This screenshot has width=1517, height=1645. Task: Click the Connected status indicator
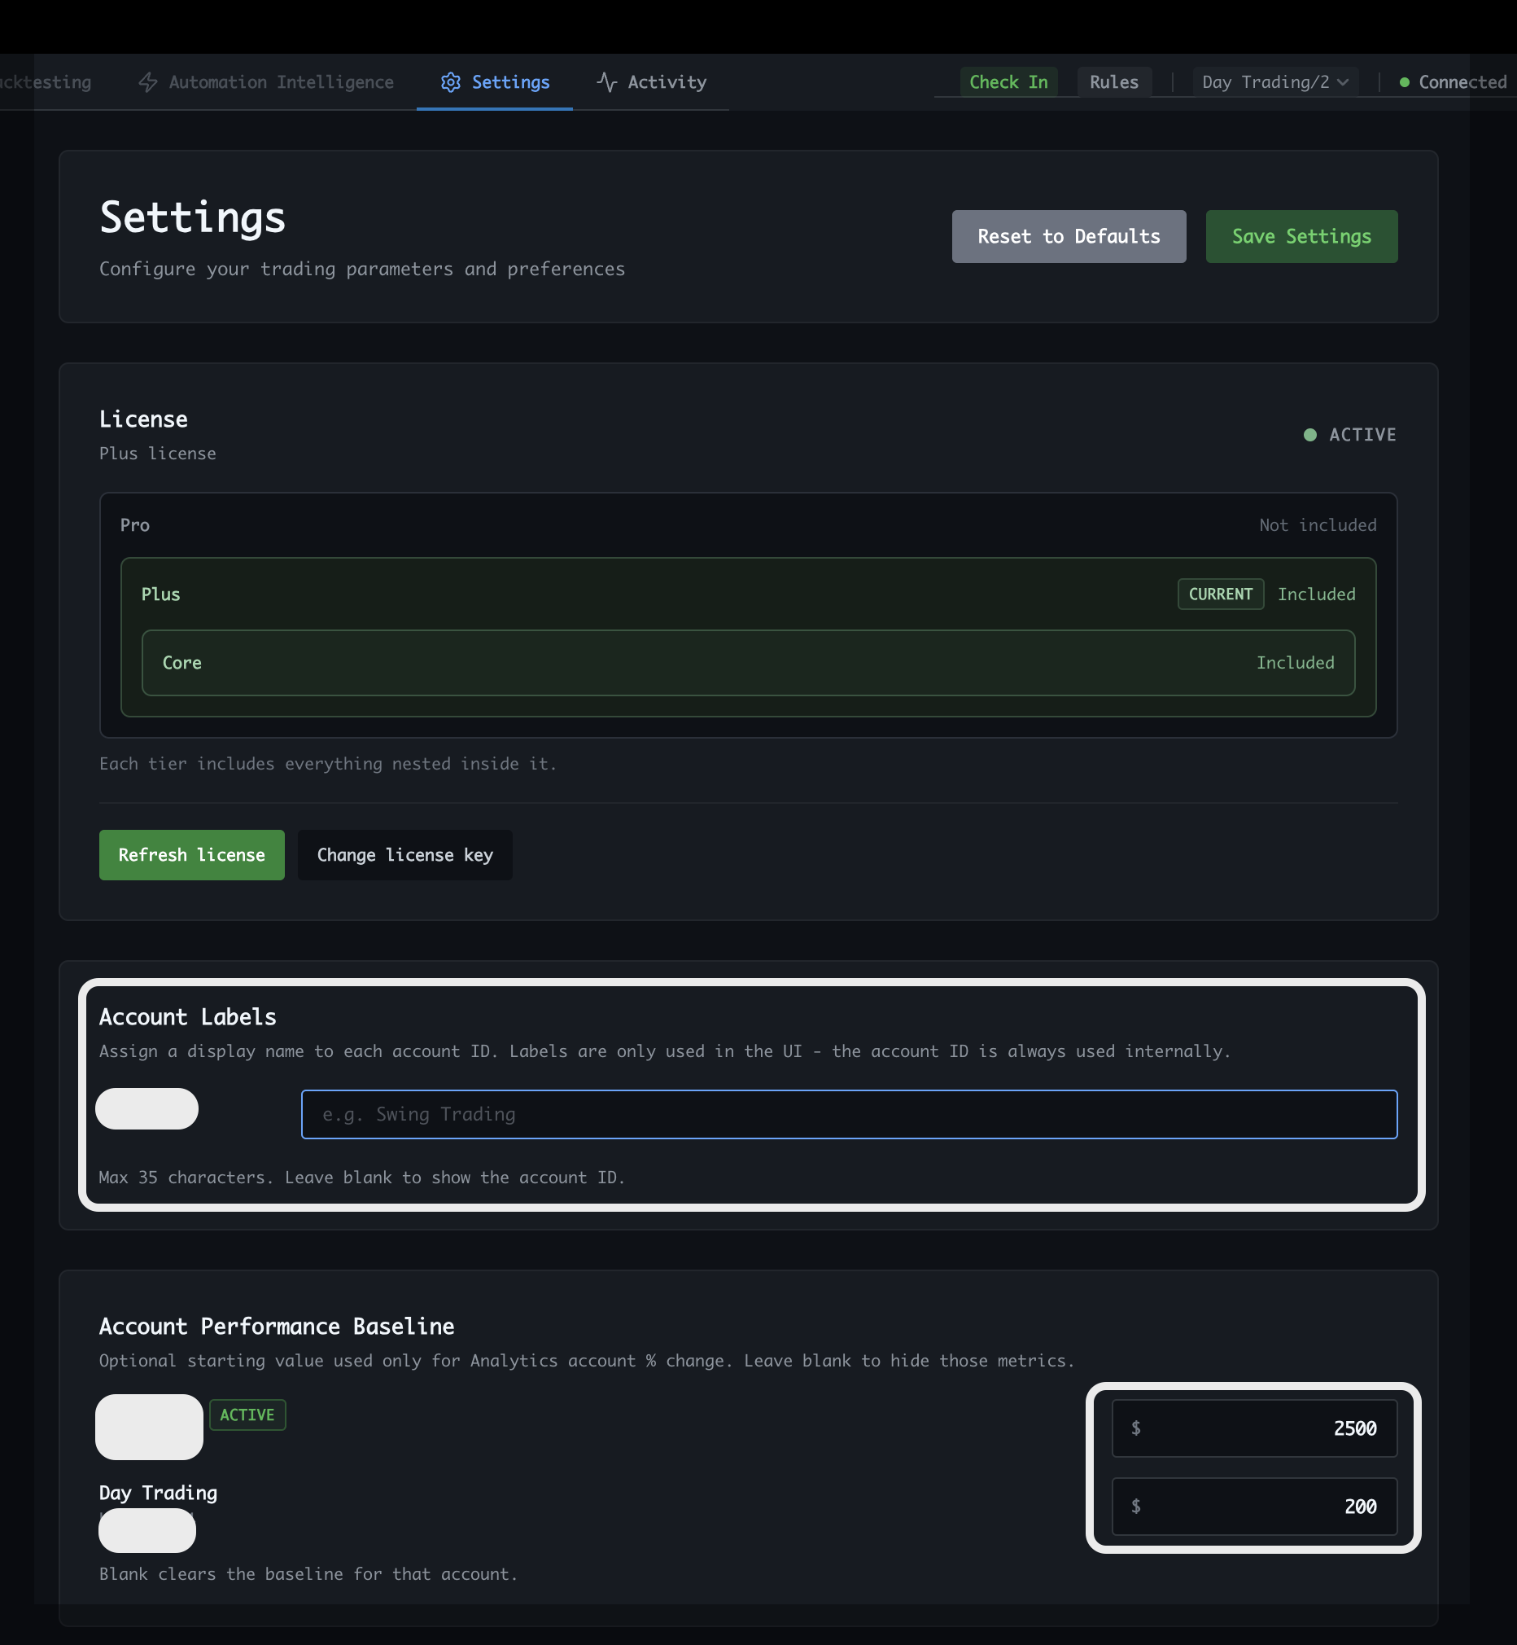point(1453,82)
